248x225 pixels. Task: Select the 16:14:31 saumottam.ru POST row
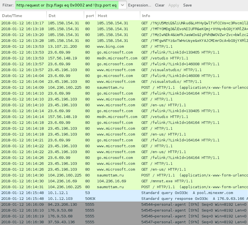[124, 187]
